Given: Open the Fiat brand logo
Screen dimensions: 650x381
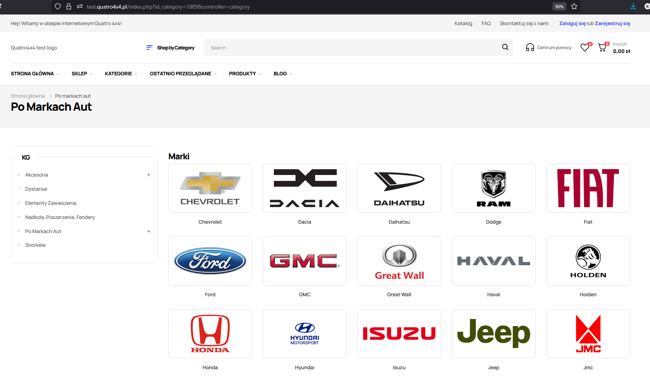Looking at the screenshot, I should tap(588, 188).
